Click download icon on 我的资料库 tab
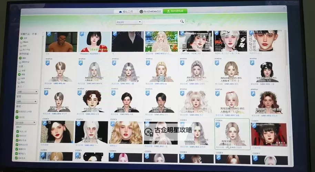This screenshot has width=315, height=172. pyautogui.click(x=168, y=11)
